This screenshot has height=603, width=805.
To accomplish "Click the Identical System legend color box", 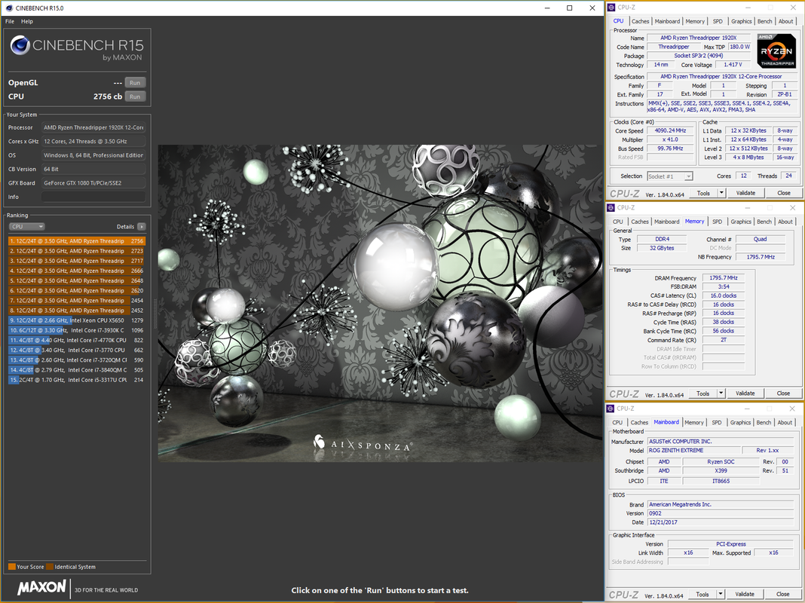I will click(50, 567).
